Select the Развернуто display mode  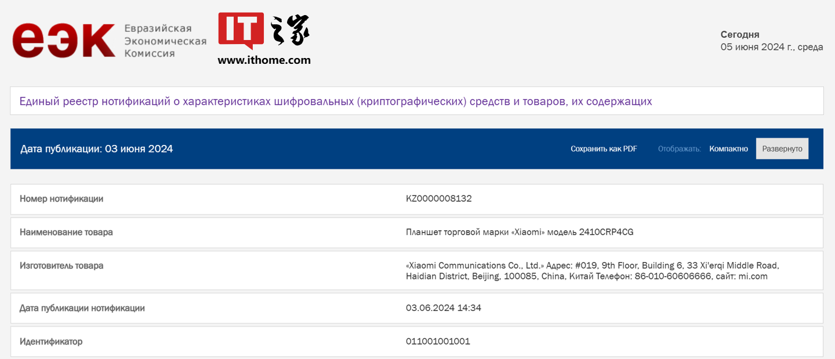click(x=782, y=149)
